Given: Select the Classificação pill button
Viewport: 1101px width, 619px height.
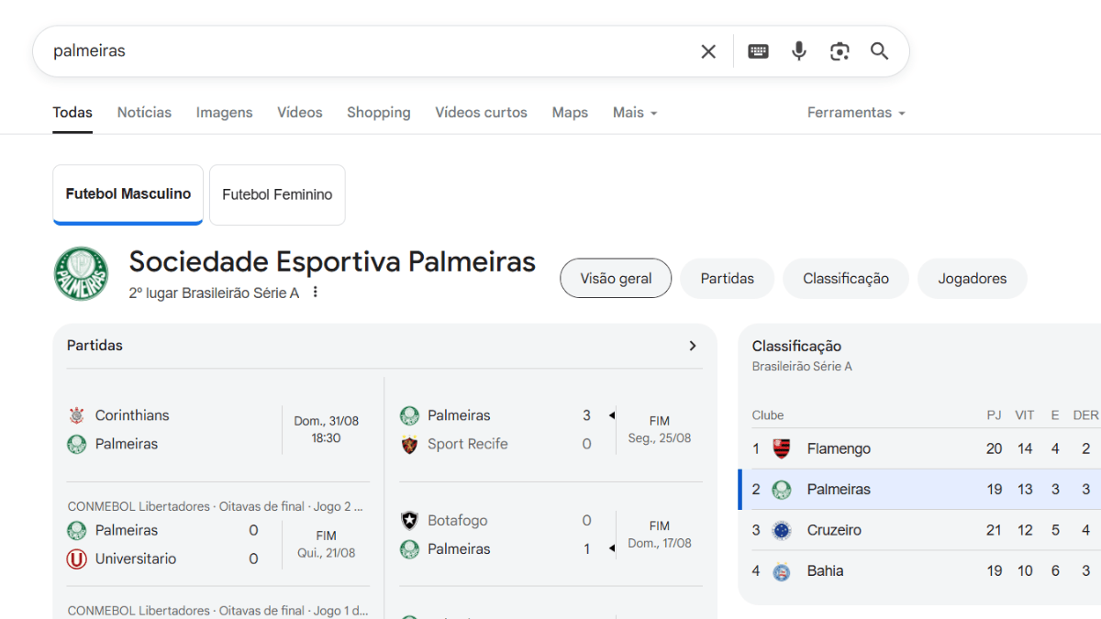Looking at the screenshot, I should click(845, 279).
